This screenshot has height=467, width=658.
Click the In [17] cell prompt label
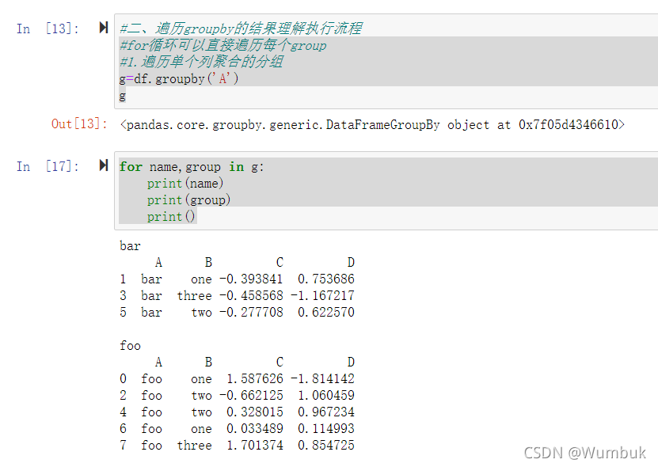point(48,166)
